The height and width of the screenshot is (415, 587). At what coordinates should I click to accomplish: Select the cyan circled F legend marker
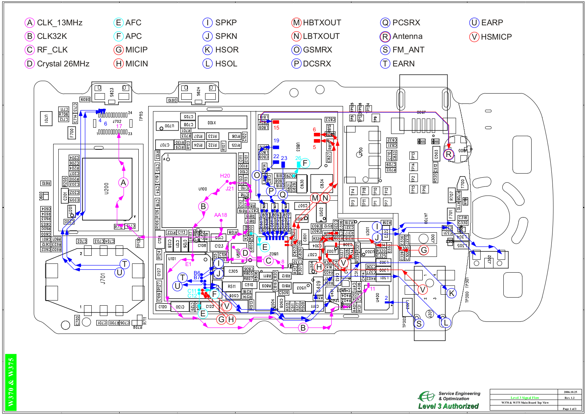pyautogui.click(x=118, y=36)
